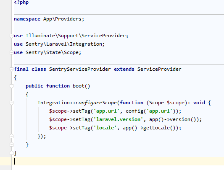Image resolution: width=224 pixels, height=170 pixels.
Task: Click the configureScope method call
Action: pyautogui.click(x=96, y=103)
